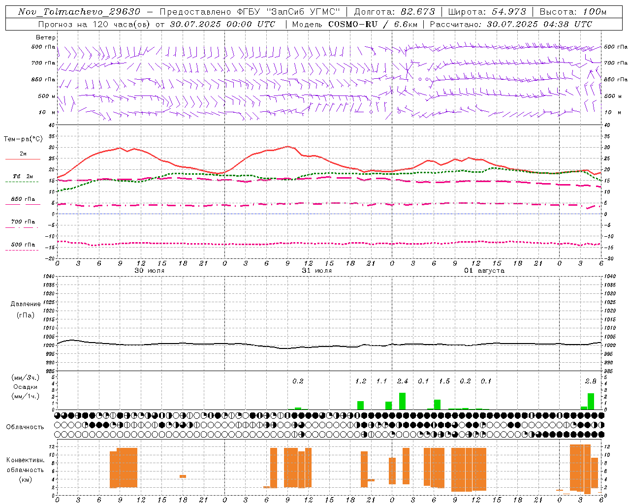Click the Ветер section label

pos(46,37)
